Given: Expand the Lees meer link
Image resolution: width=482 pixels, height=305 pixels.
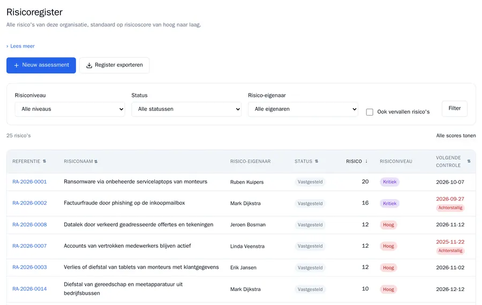Looking at the screenshot, I should [20, 46].
